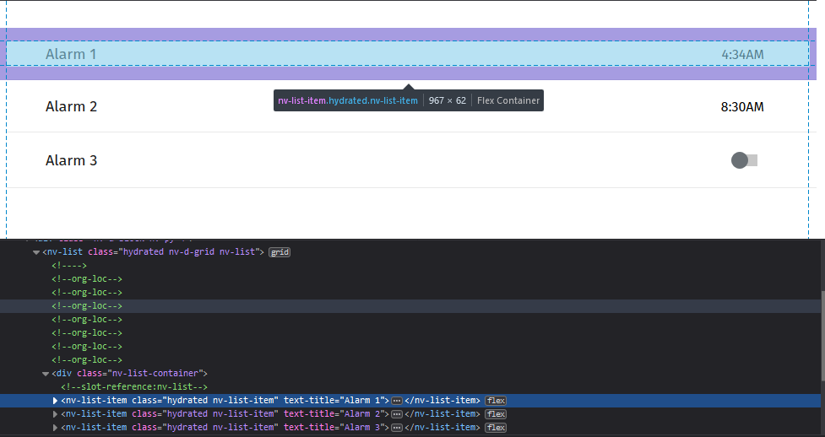Select the empty <!----> comment node
Viewport: 825px width, 437px height.
(69, 266)
